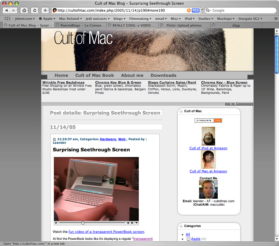This screenshot has height=246, width=279.
Task: Switch to the REALLY COOL: a VIDEO tab
Action: click(132, 25)
